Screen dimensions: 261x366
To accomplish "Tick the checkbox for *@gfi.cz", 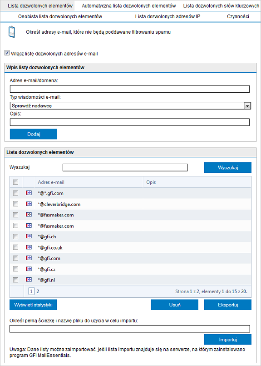I will [15, 269].
